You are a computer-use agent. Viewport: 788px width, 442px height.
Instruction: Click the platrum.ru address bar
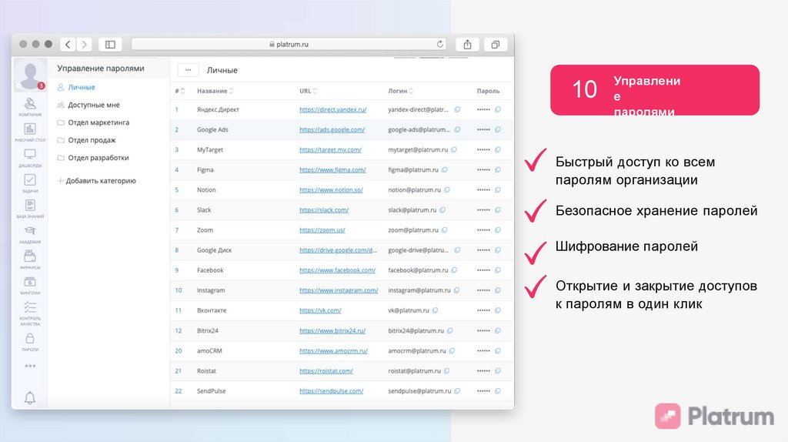289,44
